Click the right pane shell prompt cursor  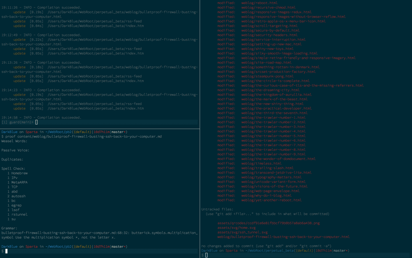click(206, 255)
